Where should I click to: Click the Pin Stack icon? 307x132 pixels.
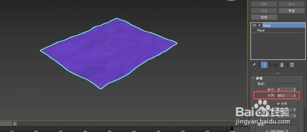pos(254,65)
